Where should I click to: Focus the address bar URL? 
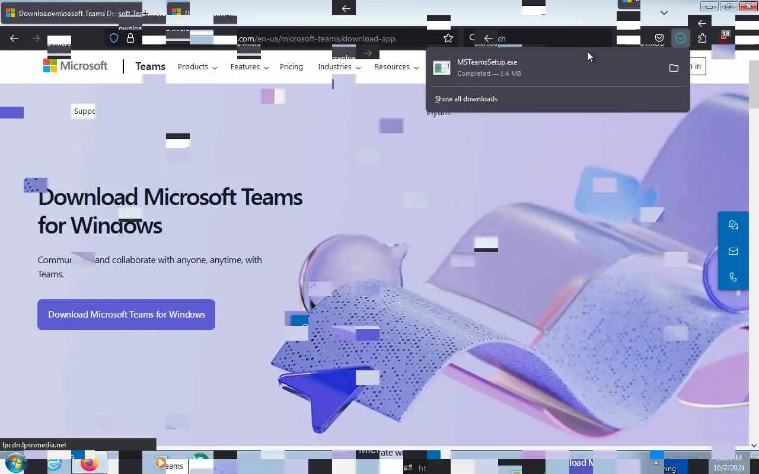[317, 39]
